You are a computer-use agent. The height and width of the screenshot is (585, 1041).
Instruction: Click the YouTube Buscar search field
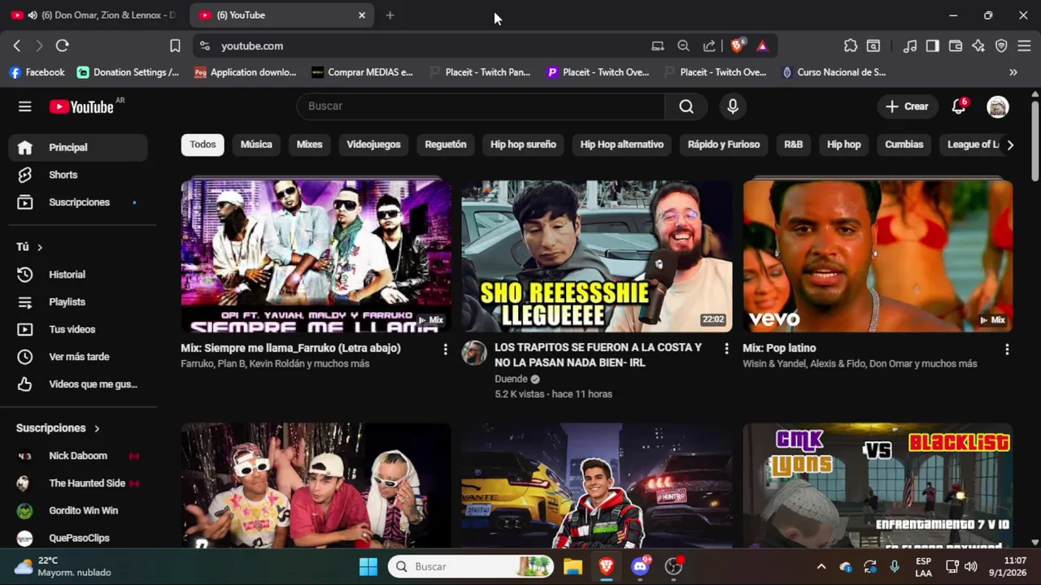(481, 106)
